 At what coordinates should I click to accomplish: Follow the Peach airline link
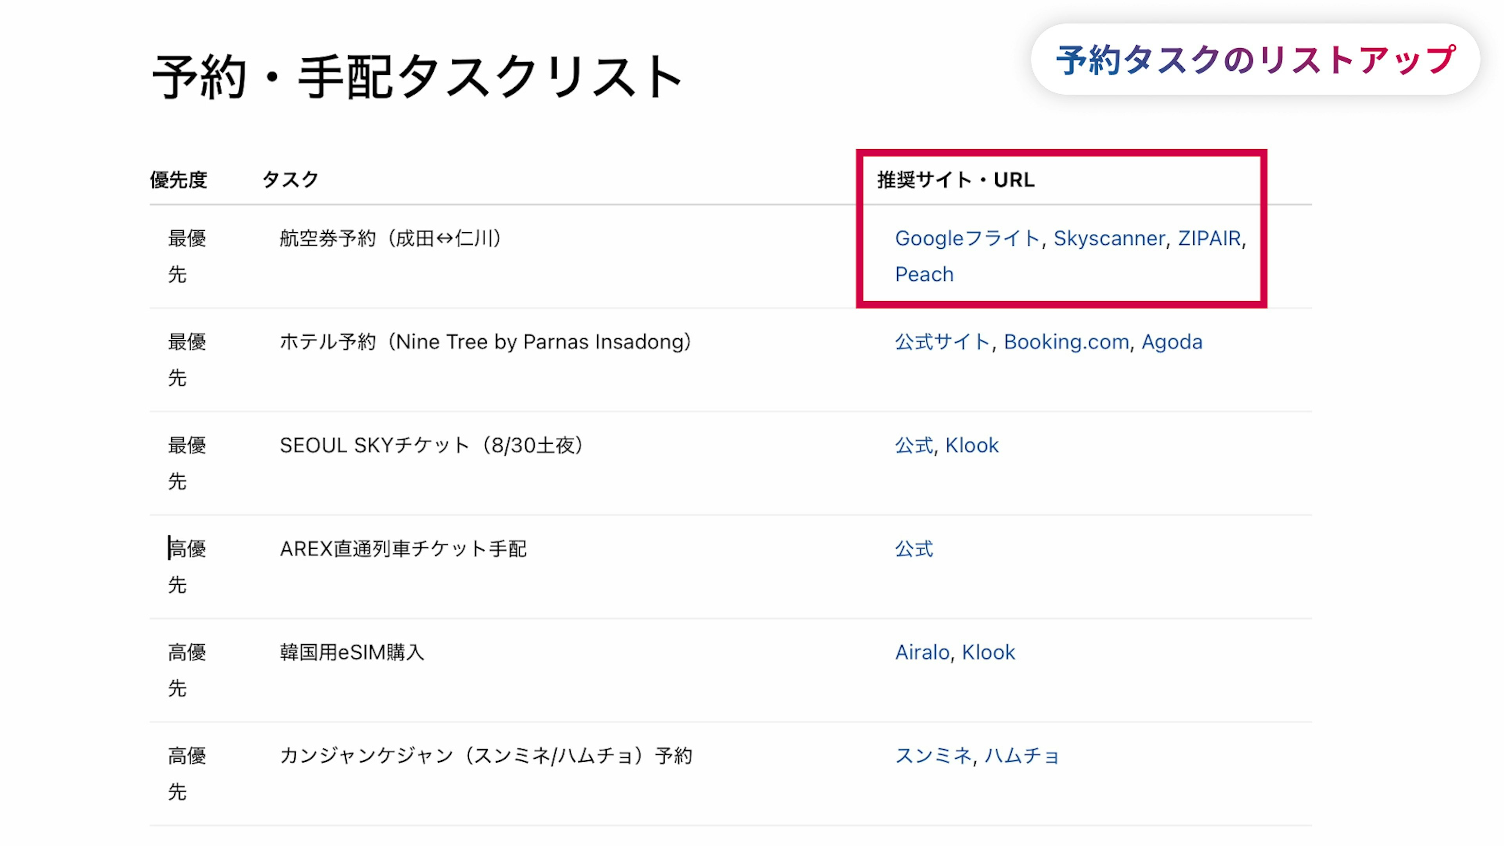pos(924,275)
